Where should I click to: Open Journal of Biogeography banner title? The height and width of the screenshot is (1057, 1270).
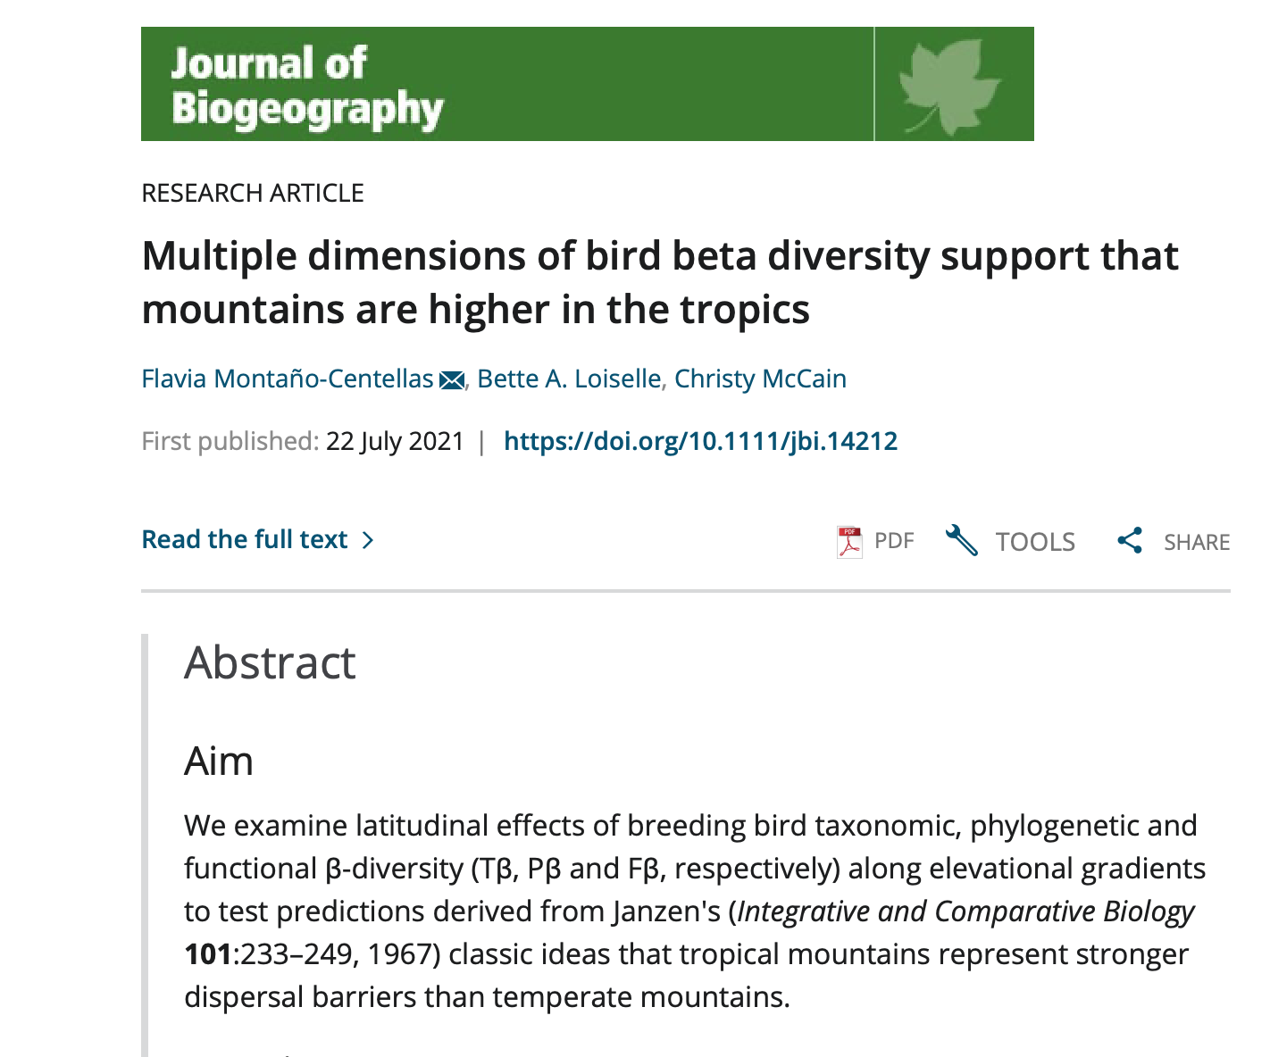(306, 86)
